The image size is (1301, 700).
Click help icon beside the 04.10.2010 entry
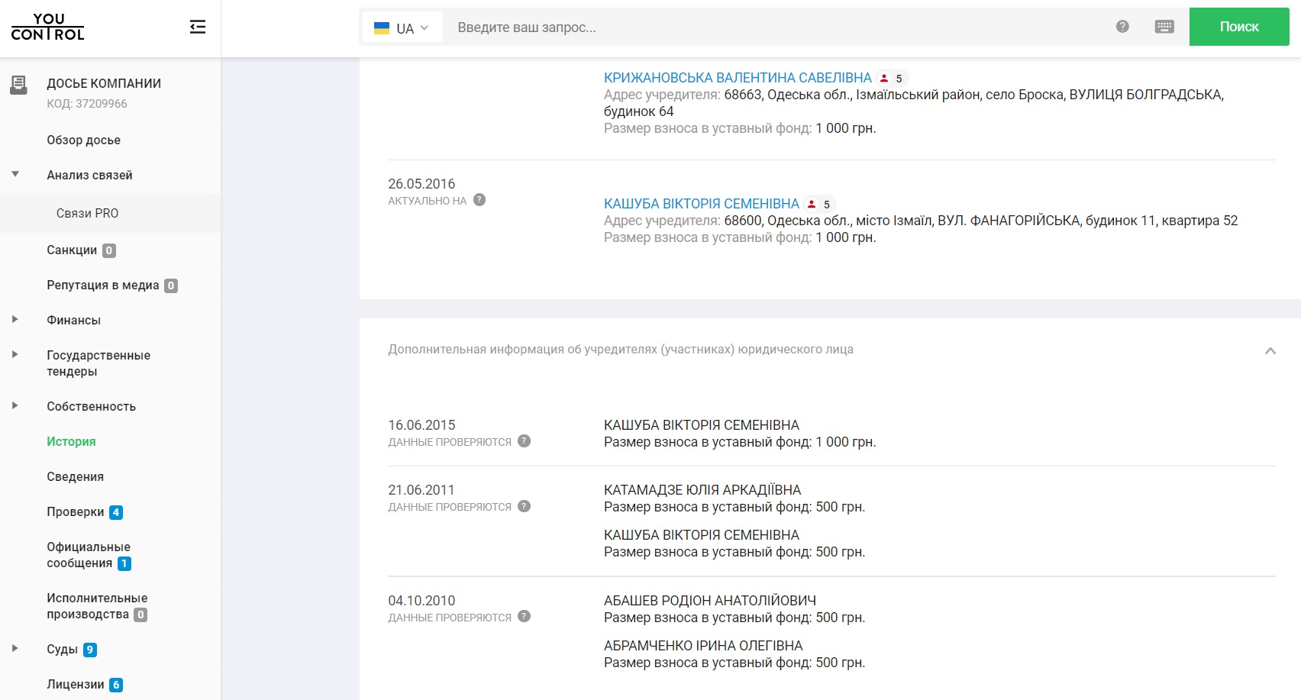pos(524,617)
